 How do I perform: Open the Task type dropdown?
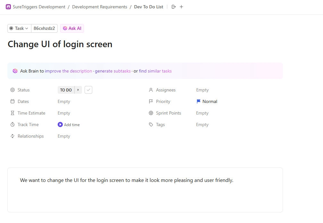tap(19, 28)
